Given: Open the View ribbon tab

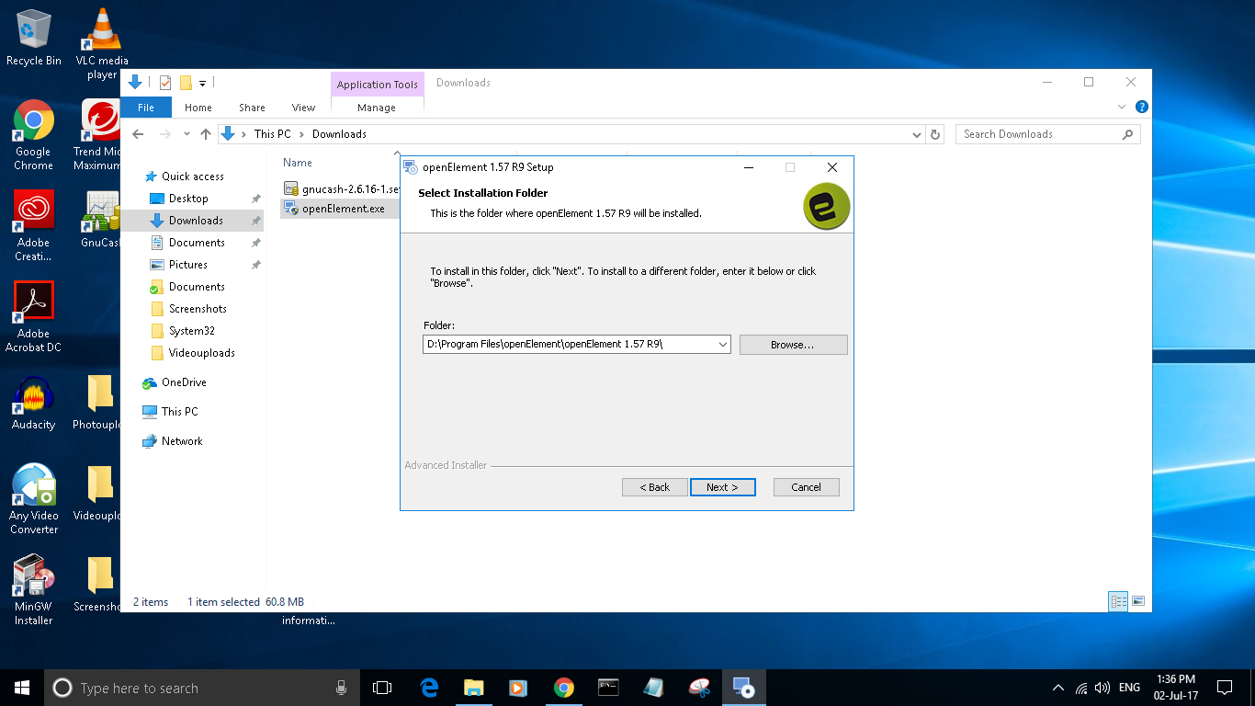Looking at the screenshot, I should click(303, 108).
